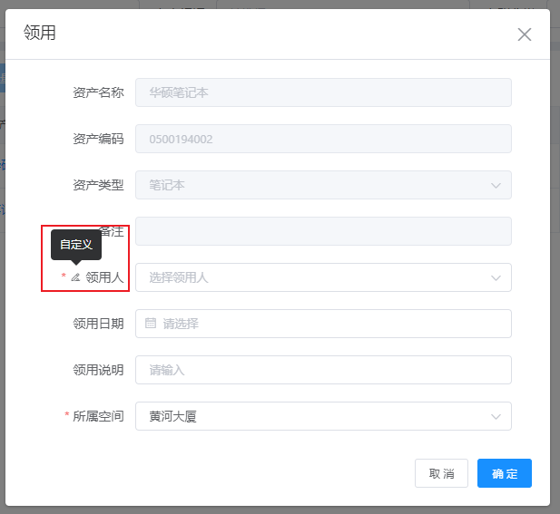Click the 资产名称 field showing 华硕笔记本
The height and width of the screenshot is (514, 560).
pyautogui.click(x=322, y=92)
